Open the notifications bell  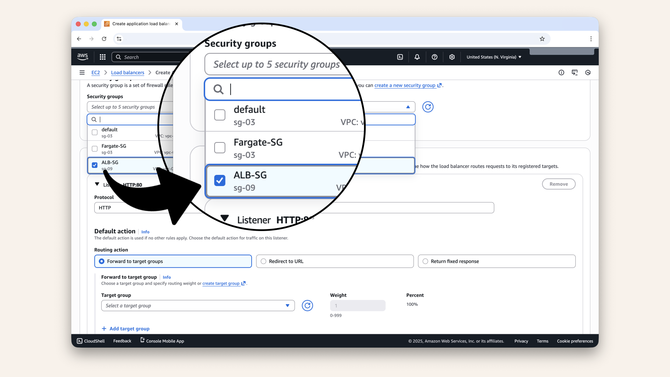[x=417, y=57]
